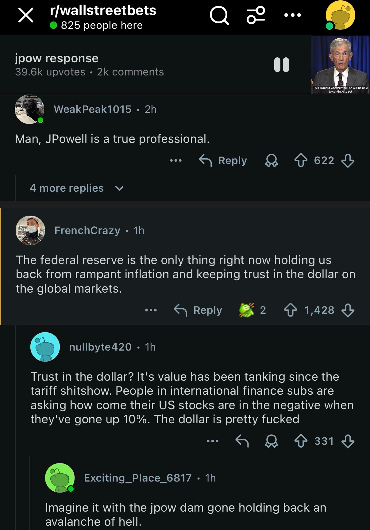The width and height of the screenshot is (370, 530).
Task: Open the yellow Snoo profile avatar
Action: tap(340, 15)
